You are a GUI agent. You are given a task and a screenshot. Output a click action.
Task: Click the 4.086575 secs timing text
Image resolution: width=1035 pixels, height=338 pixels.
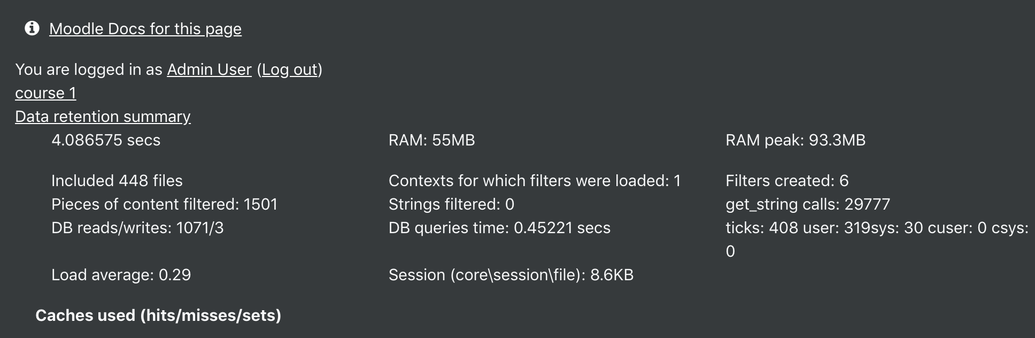[x=106, y=140]
